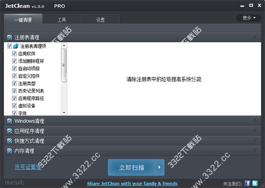265x188 pixels.
Task: Expand the 快捷方式清理 section chevron
Action: (255, 140)
